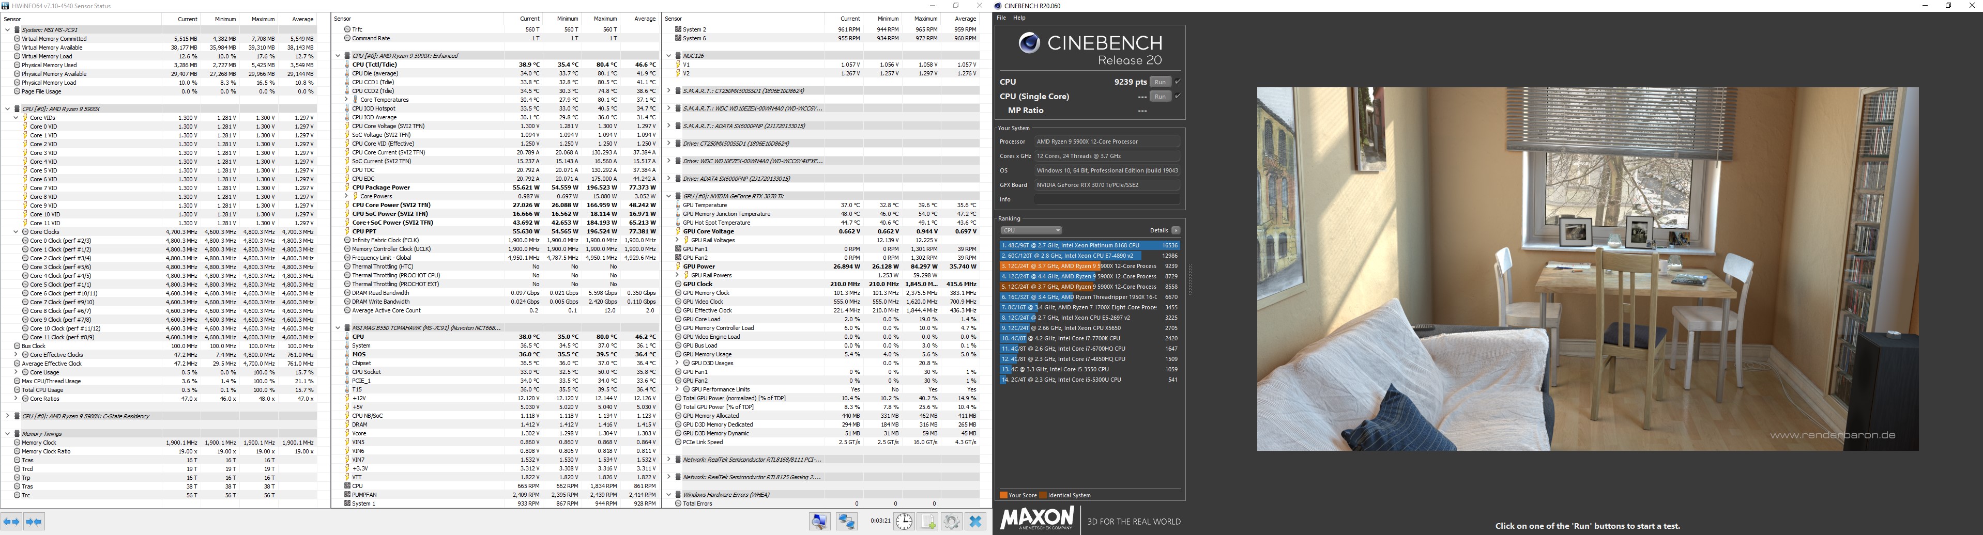Image resolution: width=1983 pixels, height=535 pixels.
Task: Click the Info input field
Action: point(1107,199)
